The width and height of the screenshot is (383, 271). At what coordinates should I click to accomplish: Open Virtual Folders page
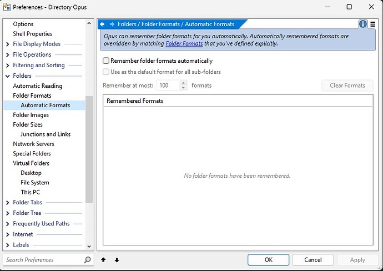point(31,163)
